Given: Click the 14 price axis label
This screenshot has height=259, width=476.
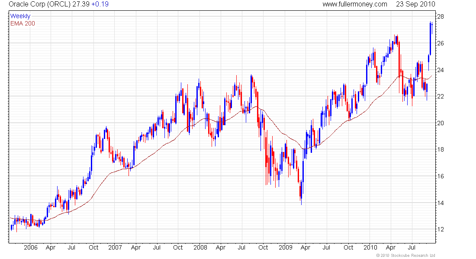Looking at the screenshot, I should click(x=440, y=203).
